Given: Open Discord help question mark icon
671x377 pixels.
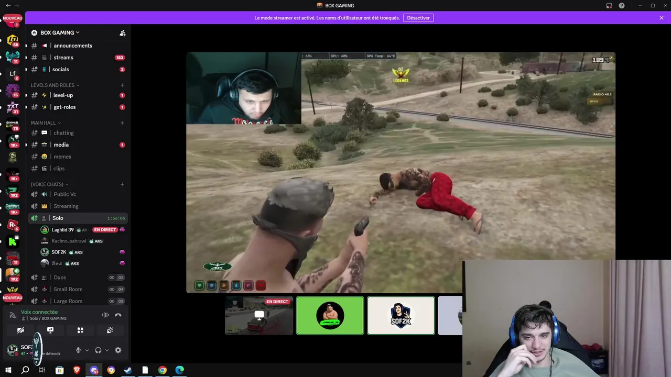Looking at the screenshot, I should point(622,6).
